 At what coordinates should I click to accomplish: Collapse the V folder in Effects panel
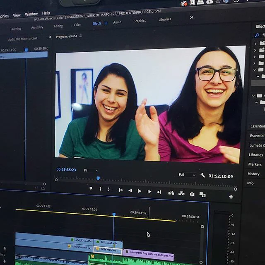[x=253, y=96]
